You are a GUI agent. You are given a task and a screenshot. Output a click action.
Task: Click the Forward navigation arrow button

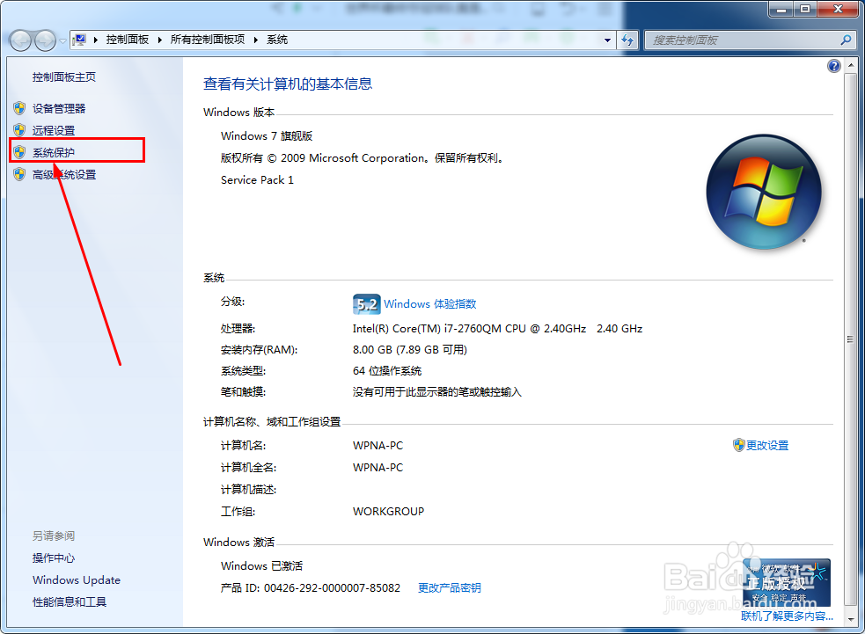[45, 40]
